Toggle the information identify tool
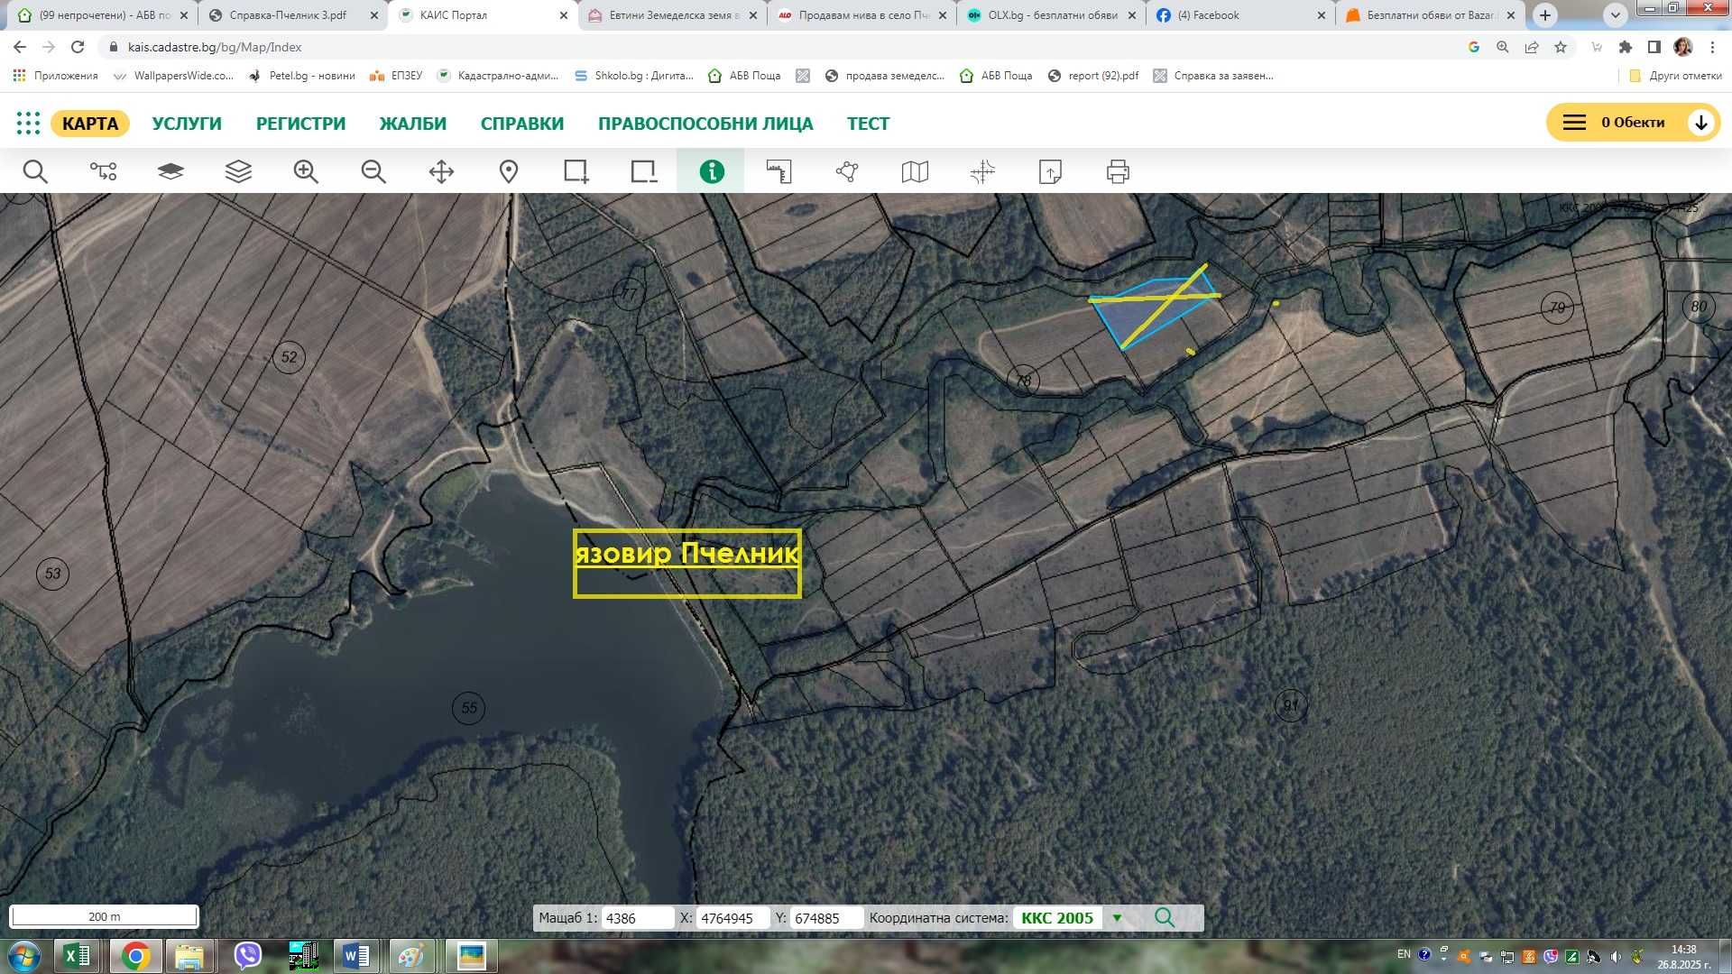The width and height of the screenshot is (1732, 974). pos(711,171)
